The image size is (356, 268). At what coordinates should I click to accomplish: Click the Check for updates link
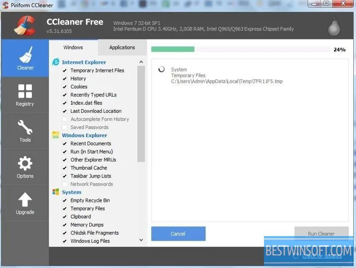point(322,256)
